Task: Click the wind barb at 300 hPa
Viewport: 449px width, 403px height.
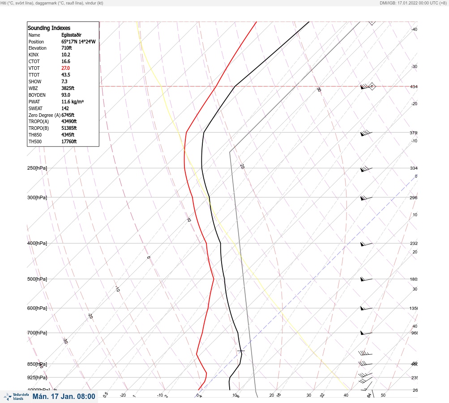Action: click(x=366, y=198)
